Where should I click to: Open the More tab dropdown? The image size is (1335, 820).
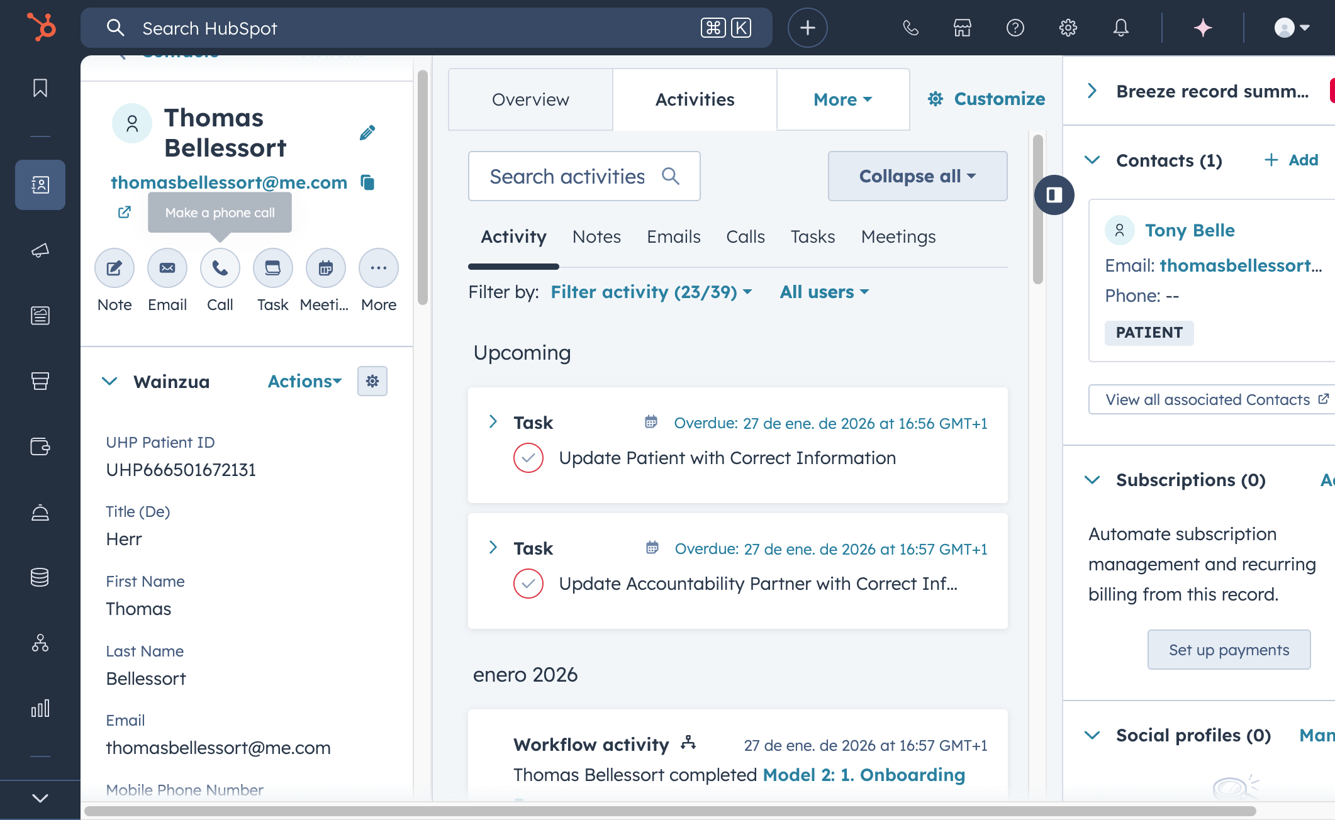point(843,99)
